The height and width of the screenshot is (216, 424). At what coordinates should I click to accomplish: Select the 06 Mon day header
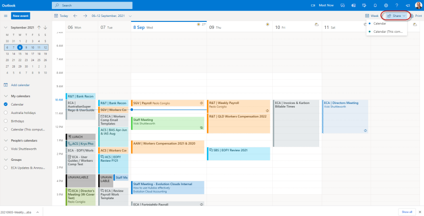[x=74, y=27]
